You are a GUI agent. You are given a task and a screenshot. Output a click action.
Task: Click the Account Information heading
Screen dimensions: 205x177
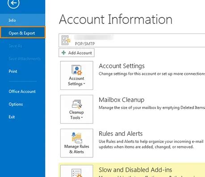[116, 19]
